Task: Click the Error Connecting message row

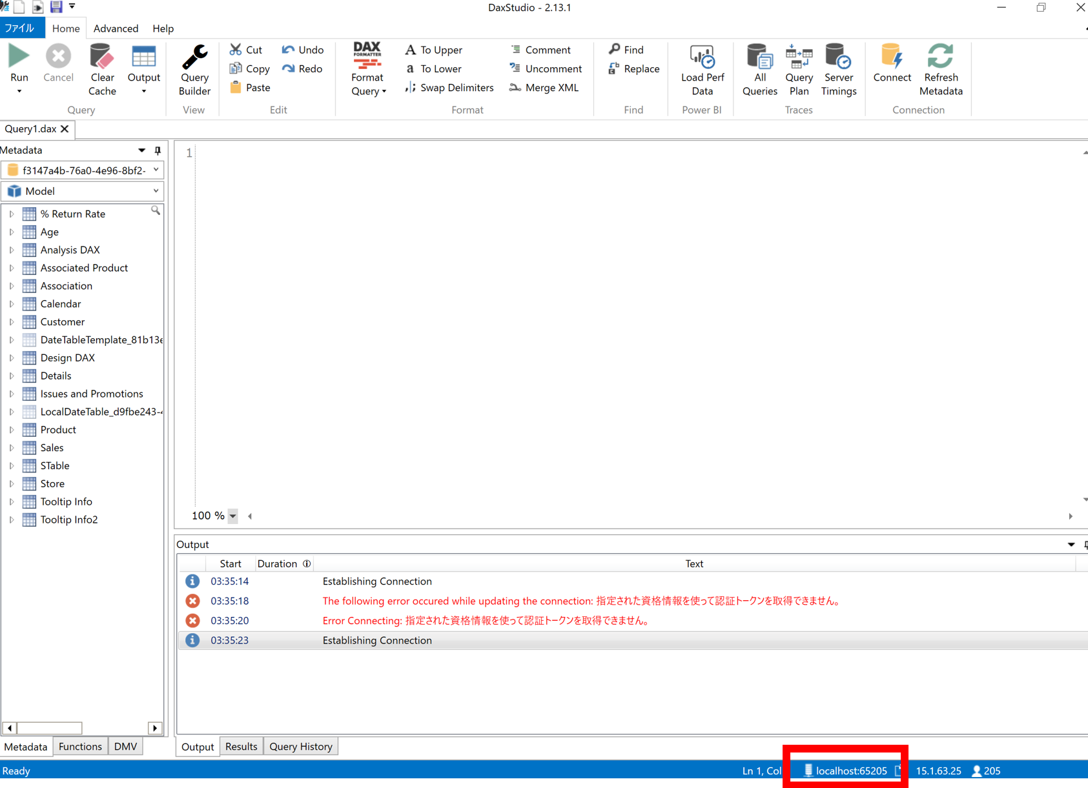Action: (x=633, y=621)
